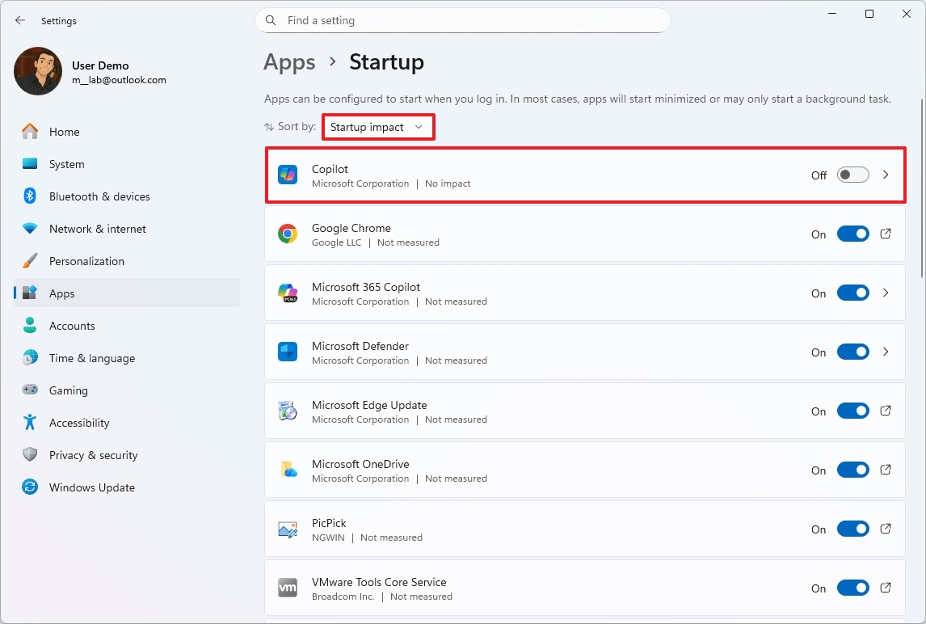Select Windows Update in the sidebar
This screenshot has width=926, height=624.
[x=91, y=487]
